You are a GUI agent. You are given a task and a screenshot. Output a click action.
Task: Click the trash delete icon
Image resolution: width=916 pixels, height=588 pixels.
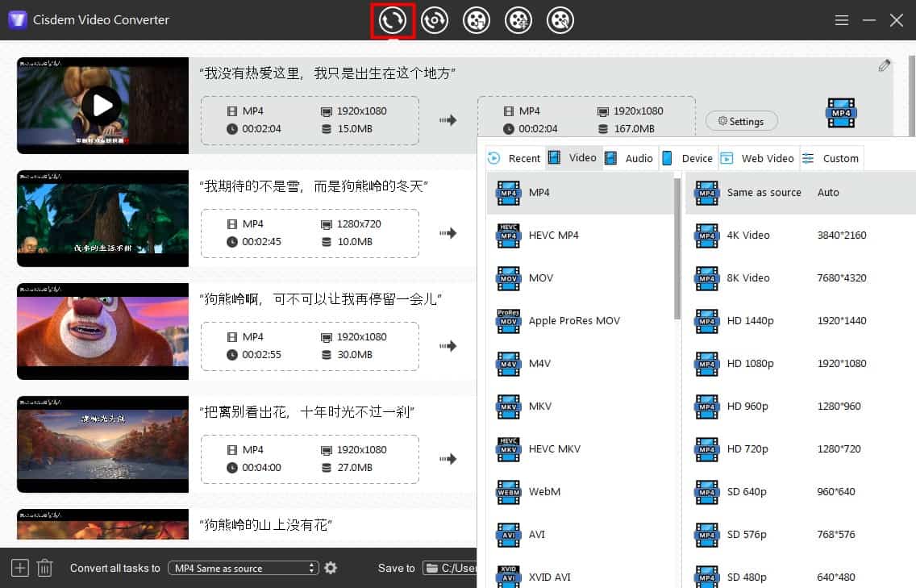(x=44, y=568)
